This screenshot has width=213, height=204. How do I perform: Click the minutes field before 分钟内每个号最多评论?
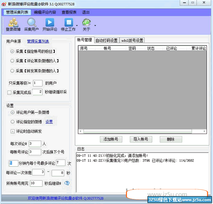pyautogui.click(x=14, y=163)
